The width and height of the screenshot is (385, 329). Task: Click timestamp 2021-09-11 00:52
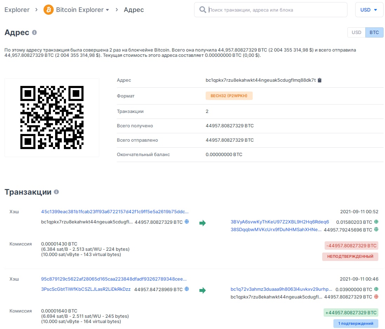359,211
